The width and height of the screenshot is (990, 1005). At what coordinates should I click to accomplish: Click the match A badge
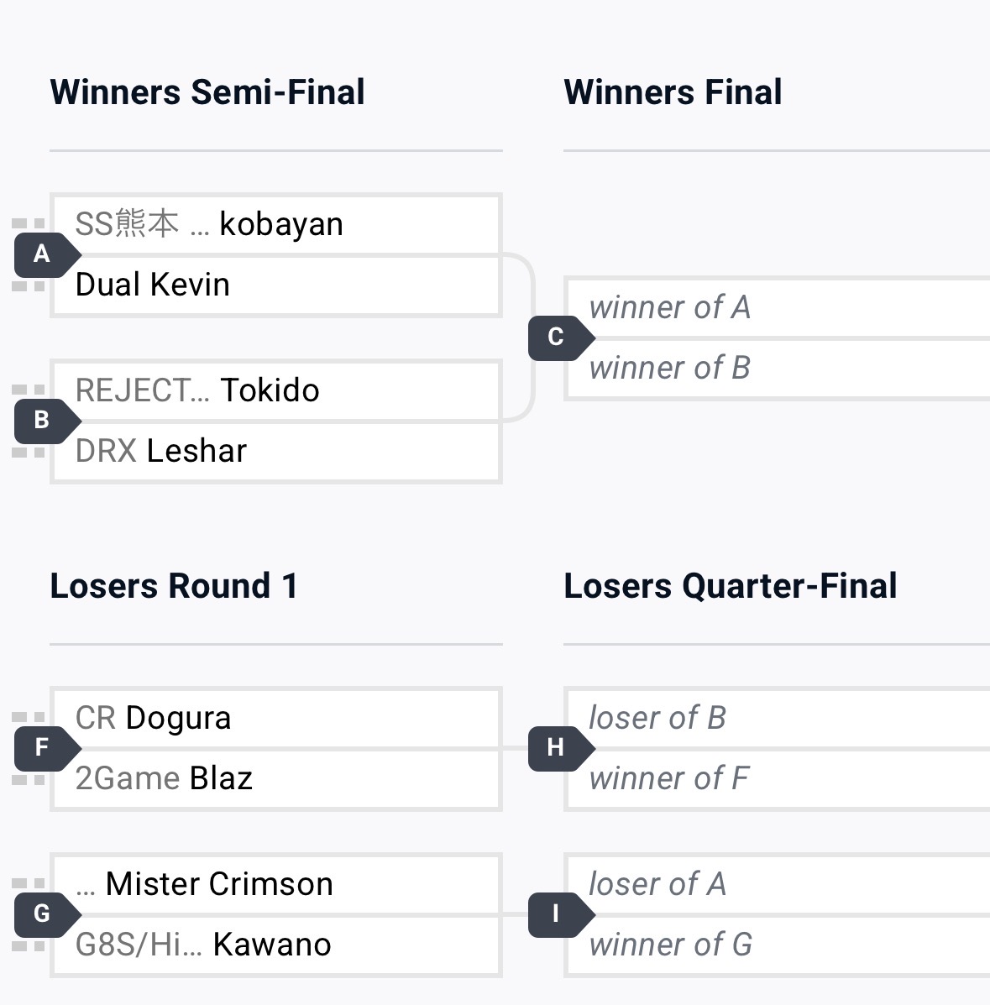point(42,254)
